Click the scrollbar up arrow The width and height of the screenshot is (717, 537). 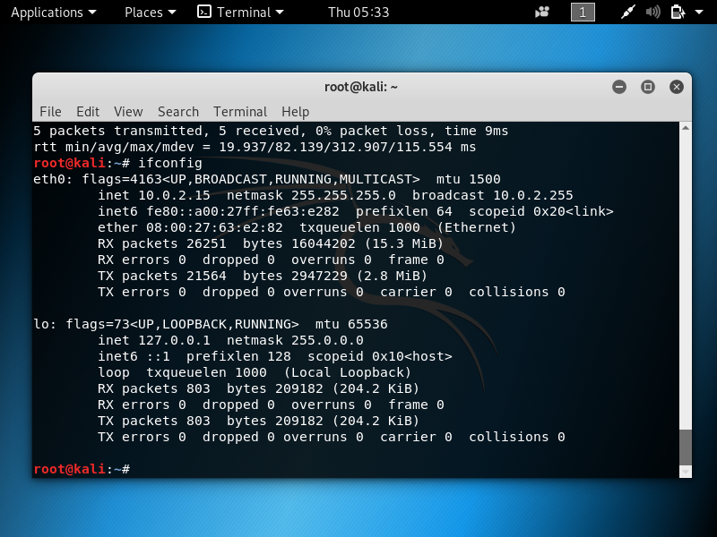[685, 128]
